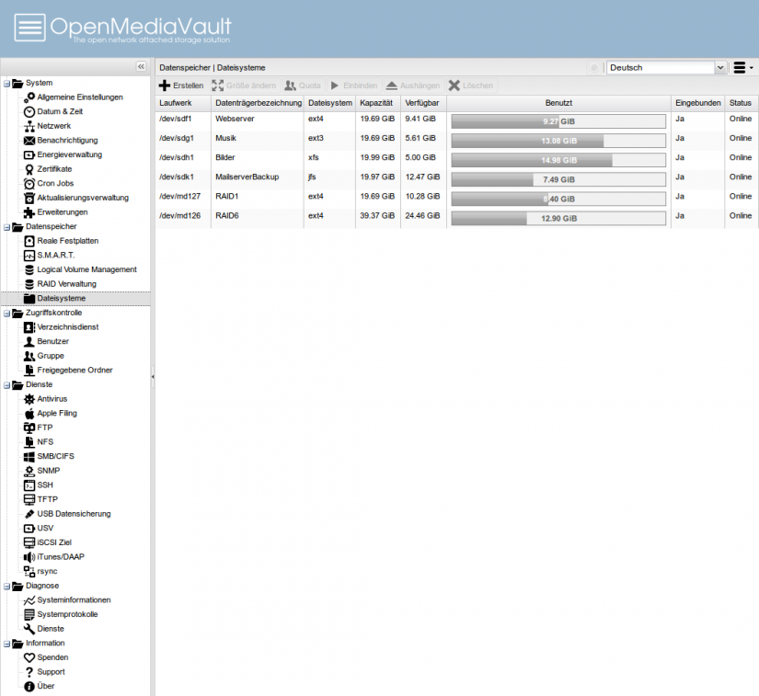Viewport: 759px width, 696px height.
Task: Open the menu beside the language selector
Action: tap(742, 67)
